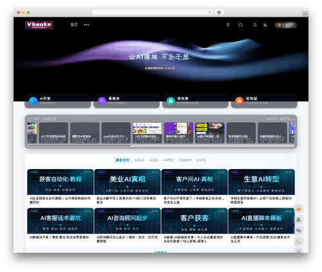Open the 领资源 card title

(x=183, y=98)
